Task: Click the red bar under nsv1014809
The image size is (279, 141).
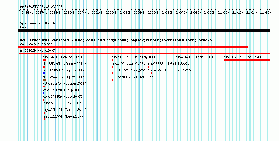Action: 247,60
